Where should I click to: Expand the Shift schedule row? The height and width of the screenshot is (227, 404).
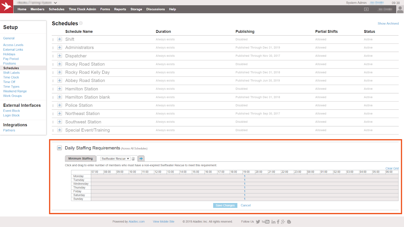click(x=60, y=39)
